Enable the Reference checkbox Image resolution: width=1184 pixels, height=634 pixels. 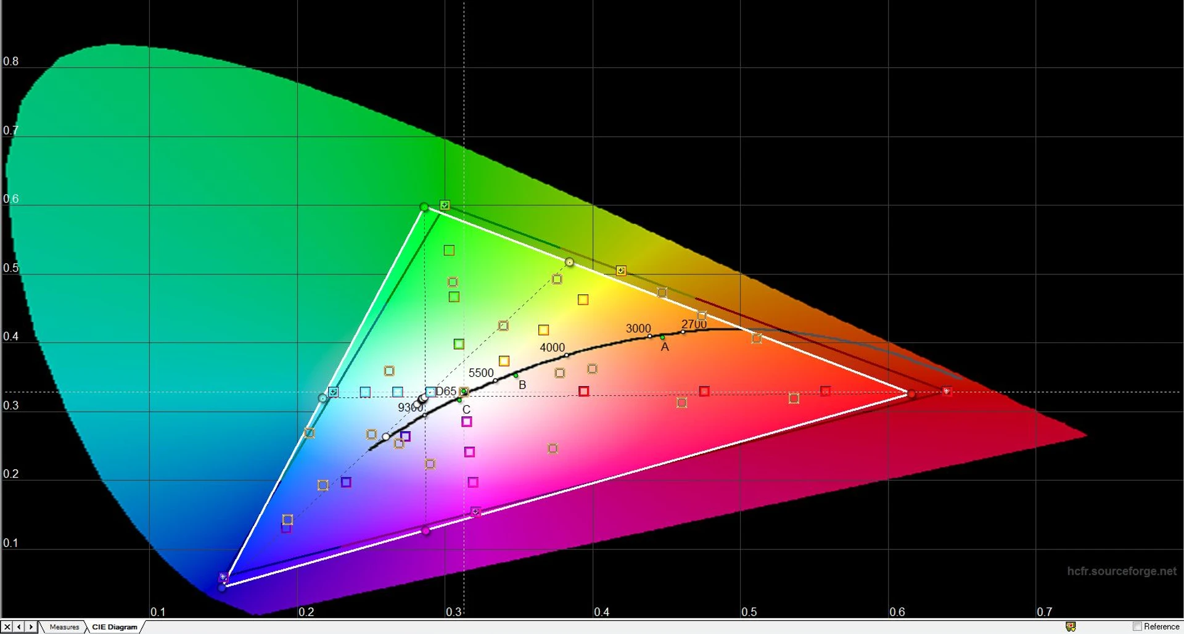(x=1137, y=627)
